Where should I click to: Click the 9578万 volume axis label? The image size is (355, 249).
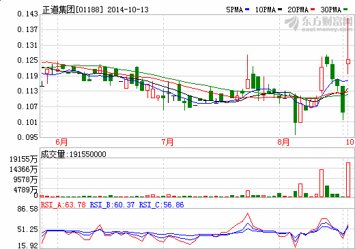25,179
